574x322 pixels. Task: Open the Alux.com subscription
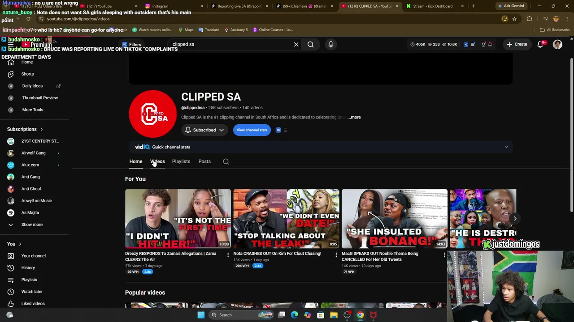coord(30,165)
